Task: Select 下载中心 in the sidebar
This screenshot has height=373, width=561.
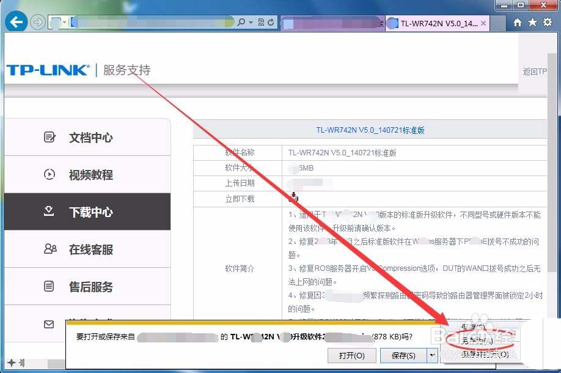Action: tap(87, 212)
